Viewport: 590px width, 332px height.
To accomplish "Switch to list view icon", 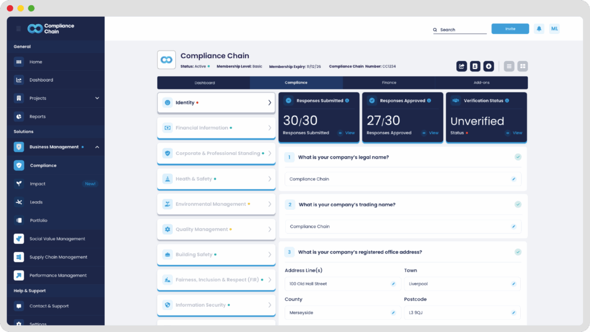I will 509,66.
